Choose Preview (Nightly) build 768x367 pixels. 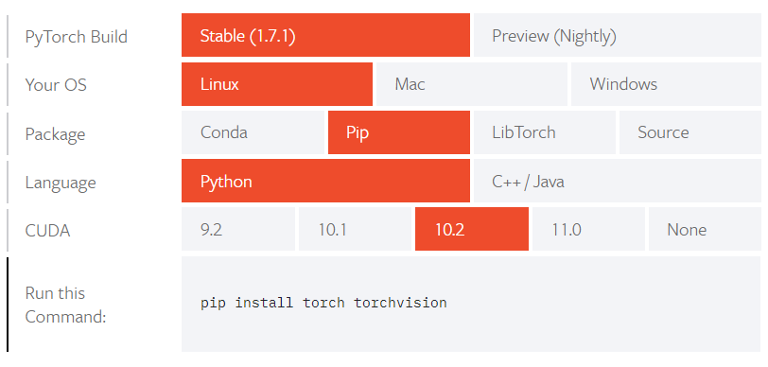click(617, 35)
